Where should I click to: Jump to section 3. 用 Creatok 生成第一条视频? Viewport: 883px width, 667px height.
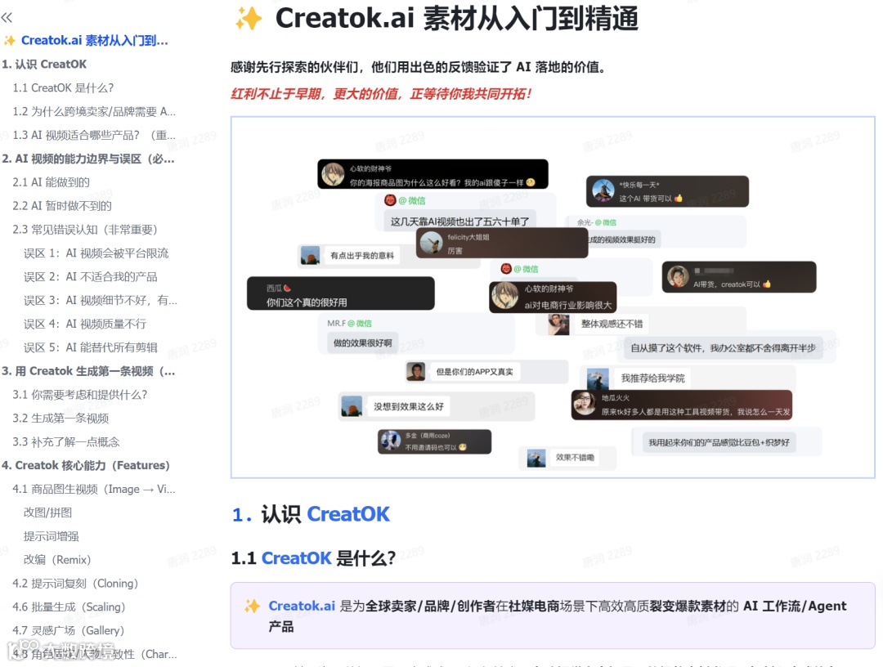(x=88, y=371)
